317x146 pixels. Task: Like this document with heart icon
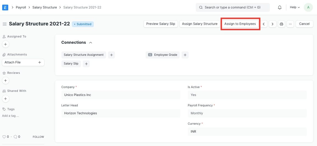coord(4,137)
